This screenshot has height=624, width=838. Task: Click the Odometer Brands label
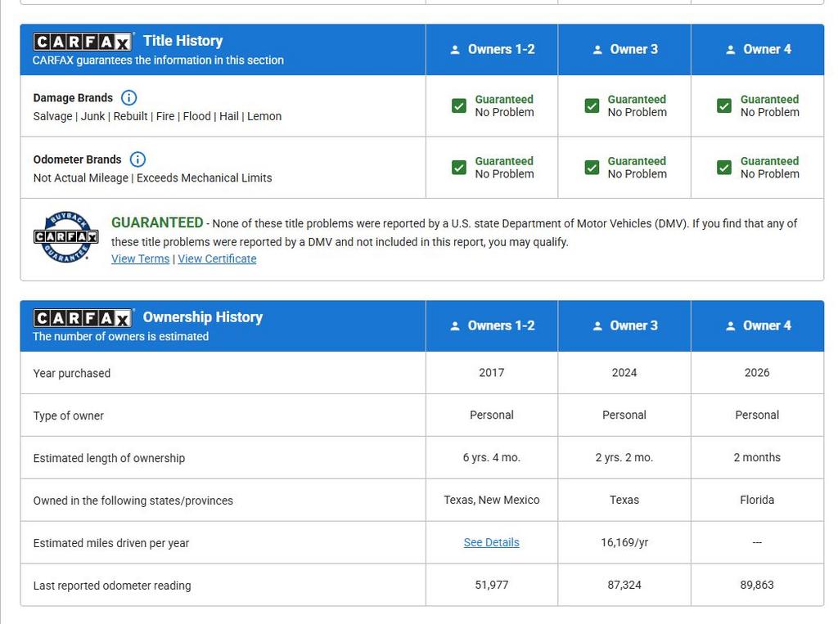coord(77,159)
